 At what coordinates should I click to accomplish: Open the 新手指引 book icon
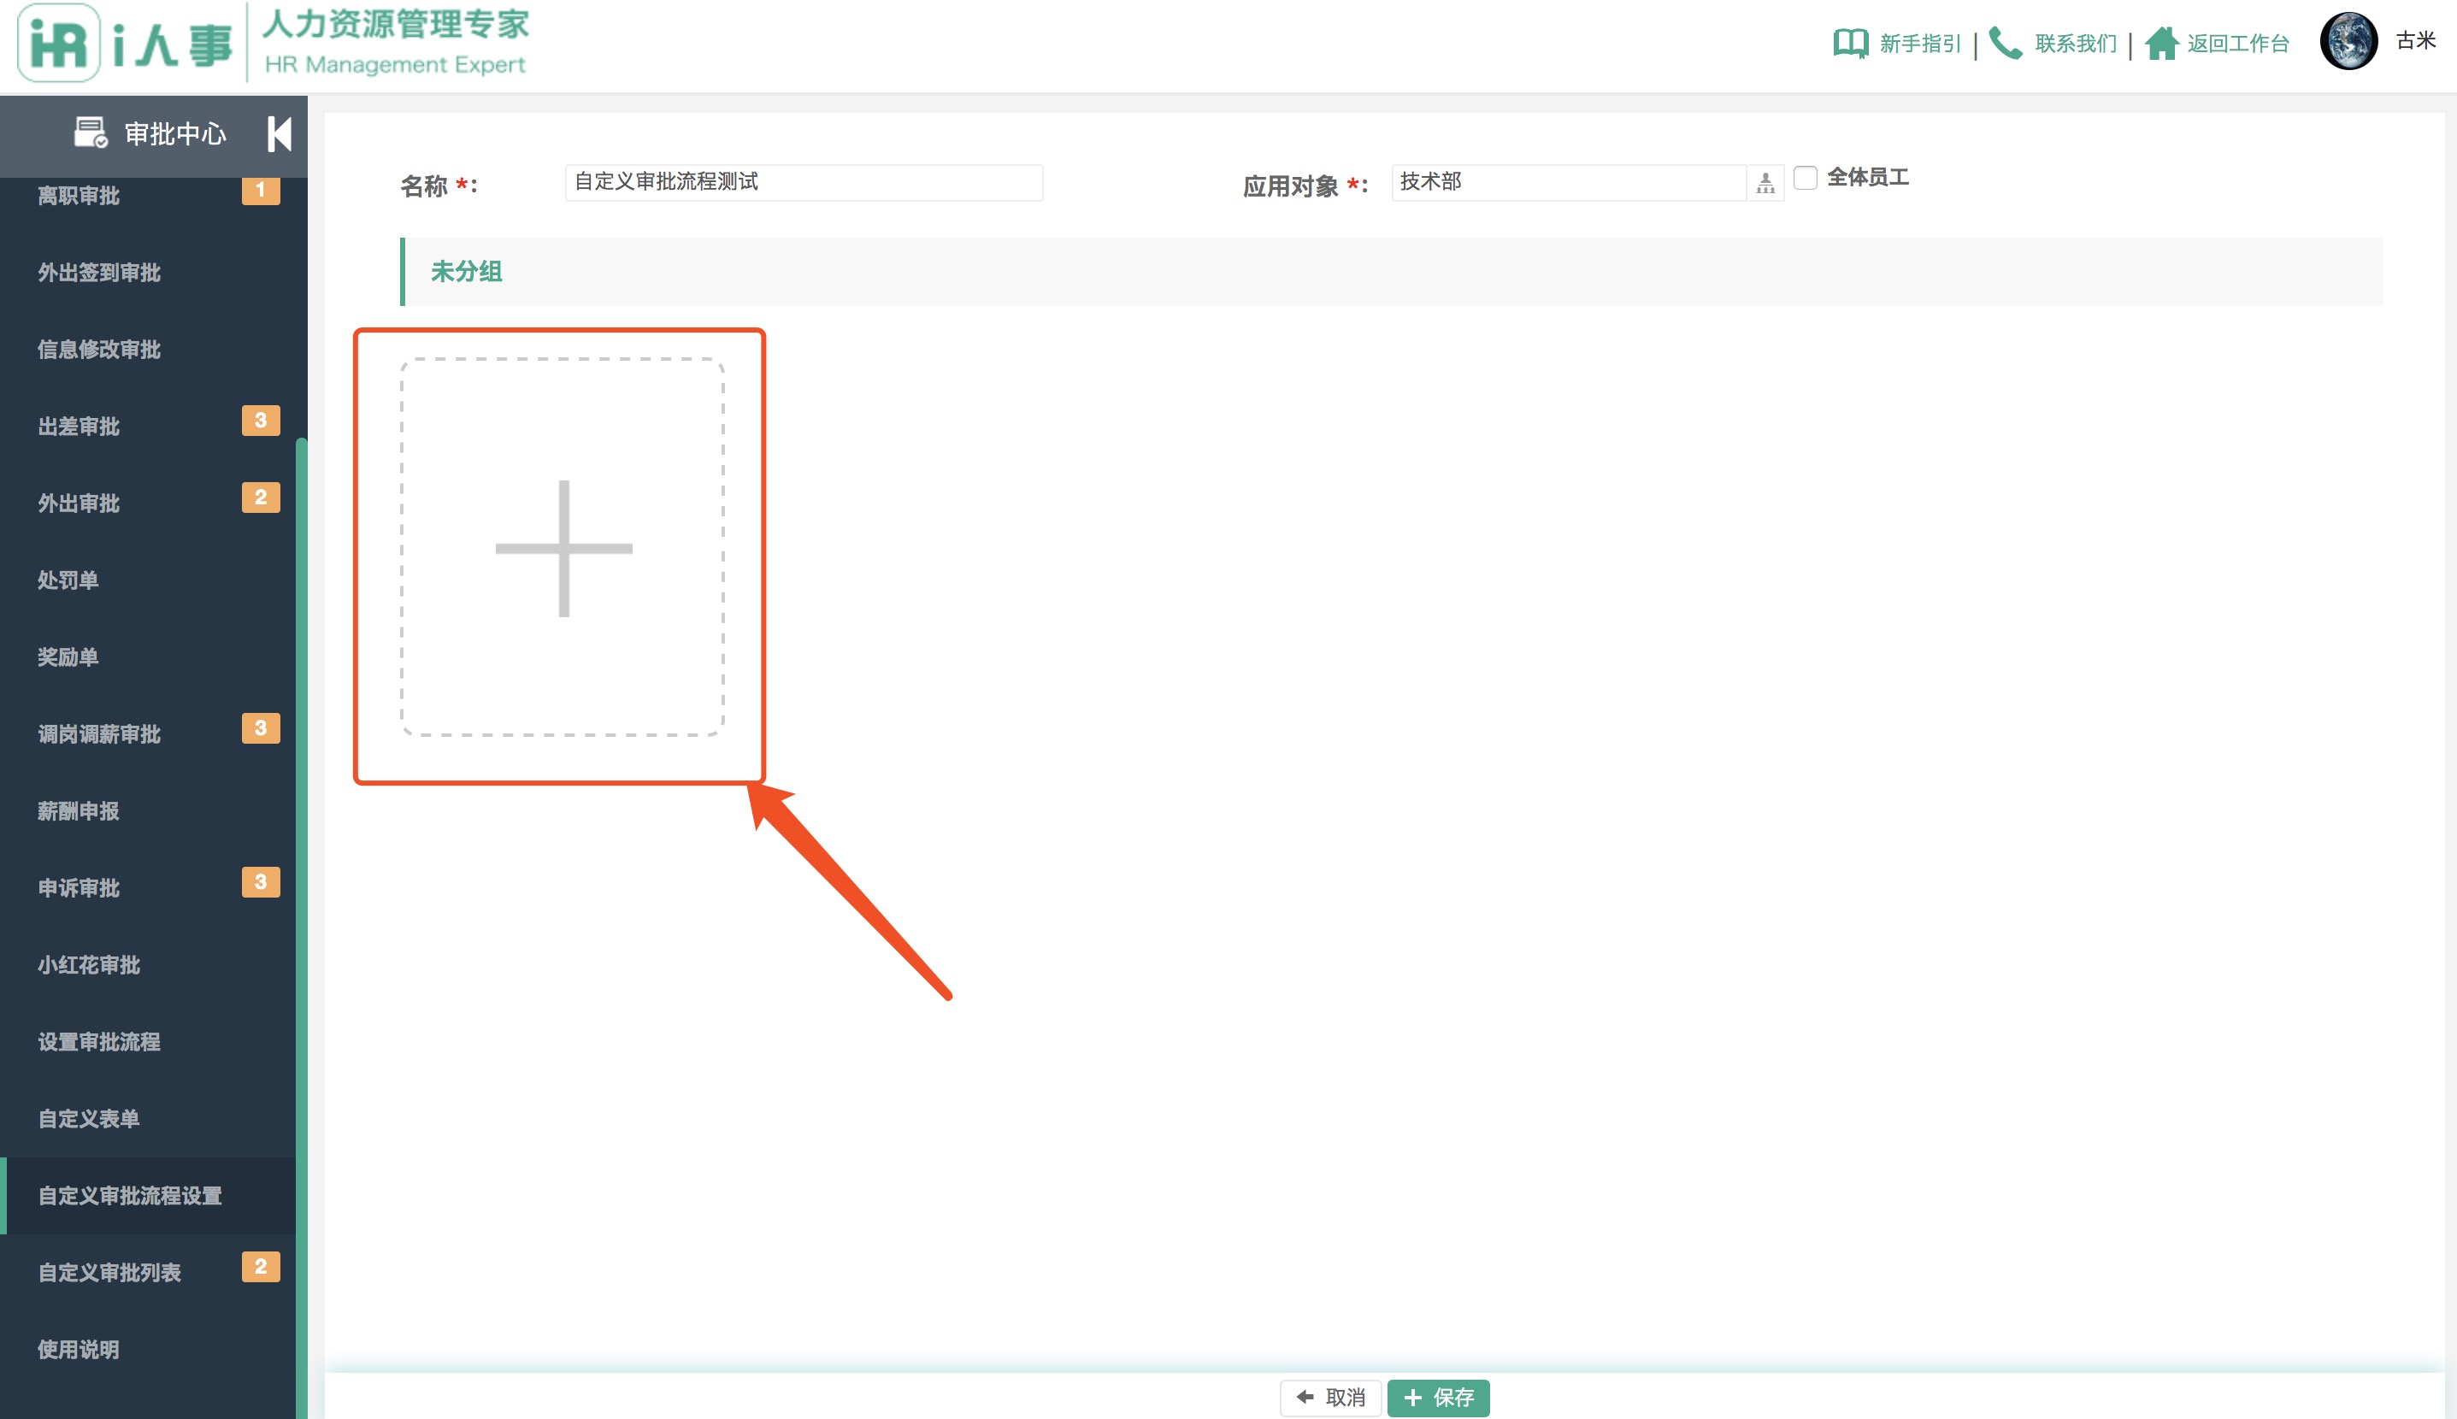coord(1850,44)
